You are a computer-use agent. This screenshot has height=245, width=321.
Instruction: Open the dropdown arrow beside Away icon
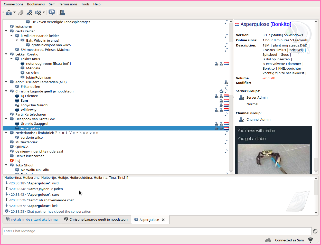click(x=14, y=12)
